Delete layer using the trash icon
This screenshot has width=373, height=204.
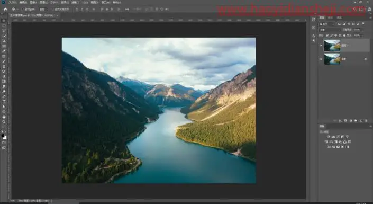click(366, 121)
